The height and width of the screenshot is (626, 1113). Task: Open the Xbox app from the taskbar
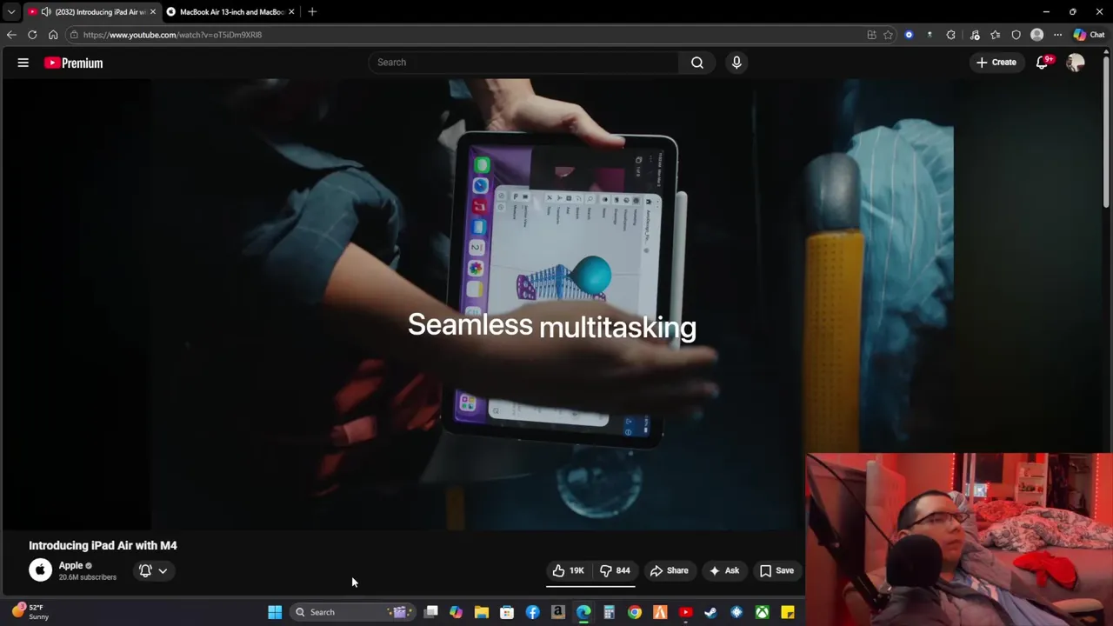762,612
